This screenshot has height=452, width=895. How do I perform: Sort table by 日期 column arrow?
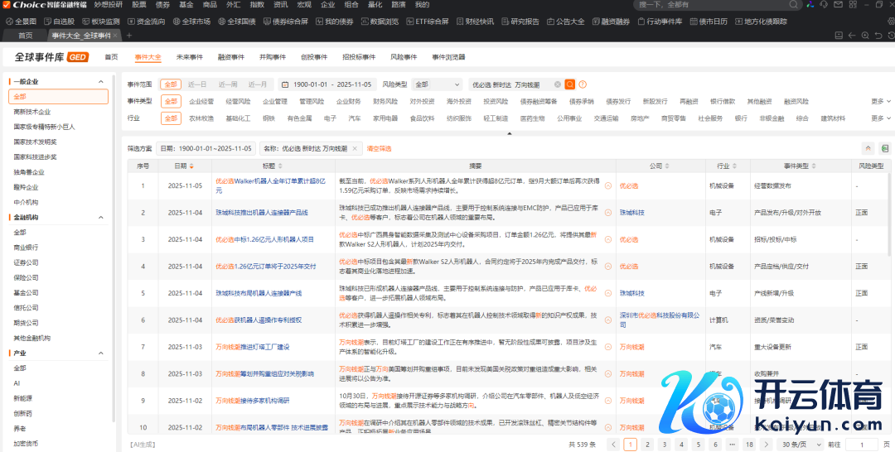point(193,166)
